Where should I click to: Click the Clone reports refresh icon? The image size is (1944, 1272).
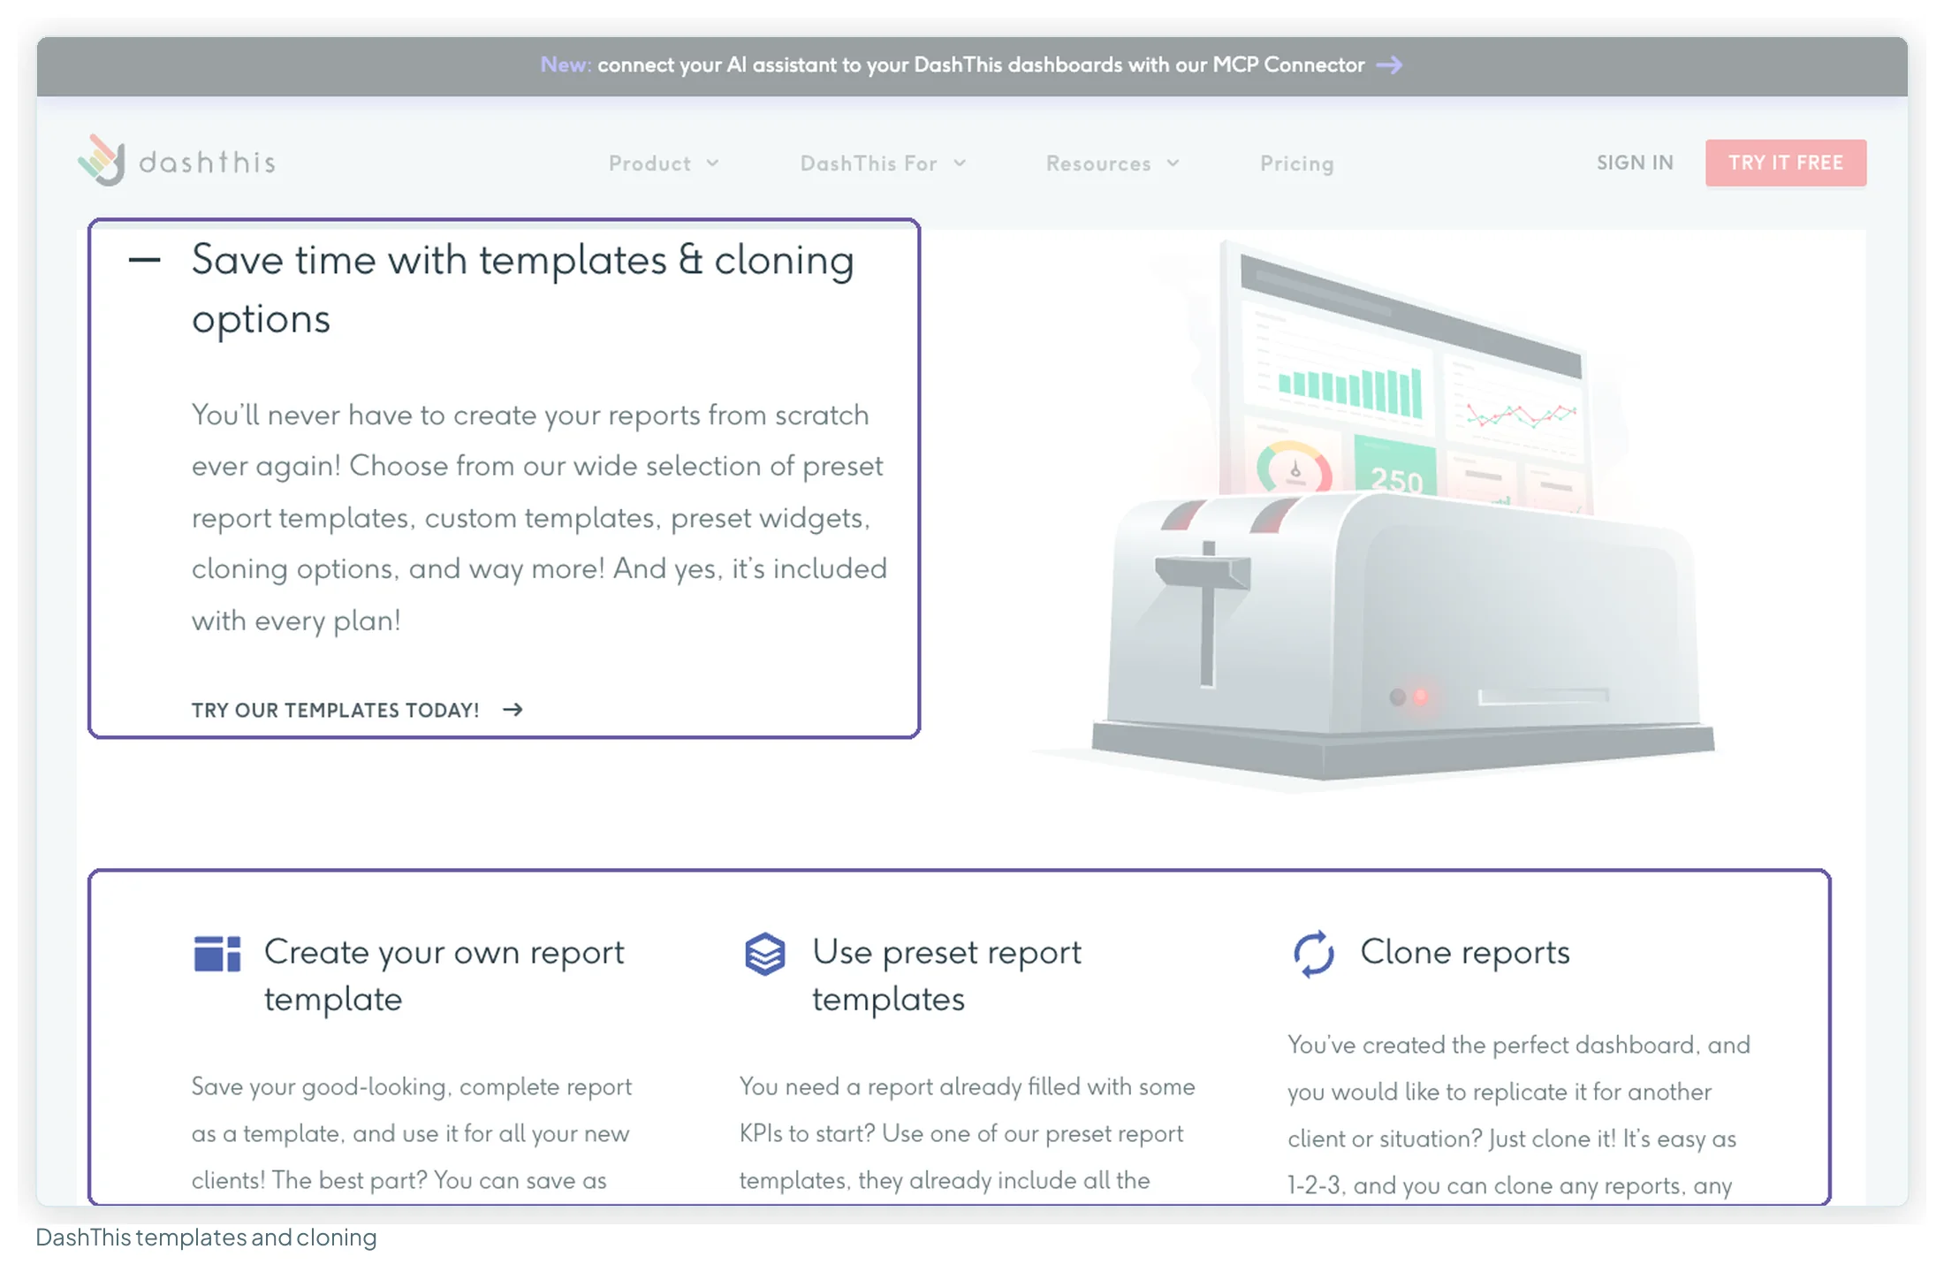point(1313,954)
